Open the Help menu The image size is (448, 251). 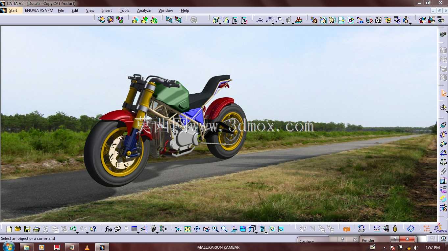(185, 11)
